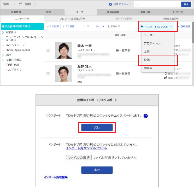Open 鈴木 一智's profile photo

click(x=63, y=50)
